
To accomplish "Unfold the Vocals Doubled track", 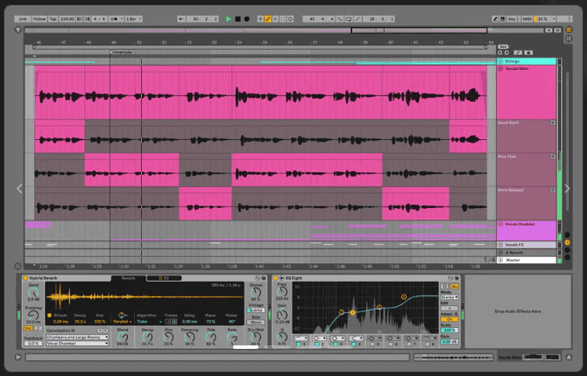I will 500,224.
